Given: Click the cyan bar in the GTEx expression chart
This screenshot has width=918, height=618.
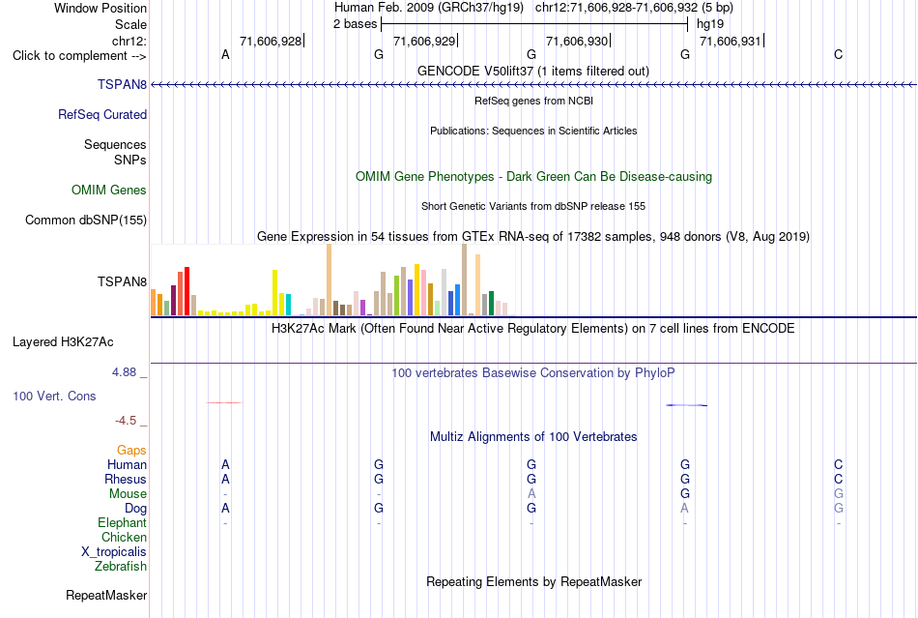Looking at the screenshot, I should (288, 305).
